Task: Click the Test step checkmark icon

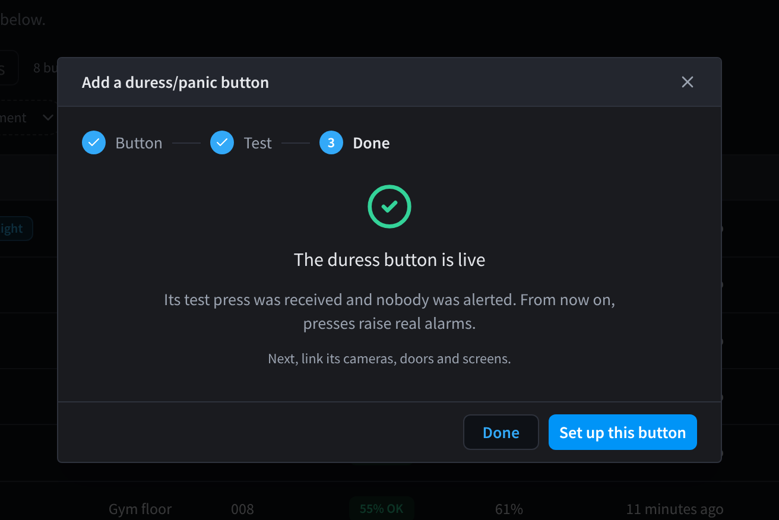Action: (x=222, y=142)
